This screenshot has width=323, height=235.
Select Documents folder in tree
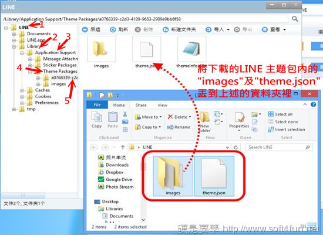[39, 33]
